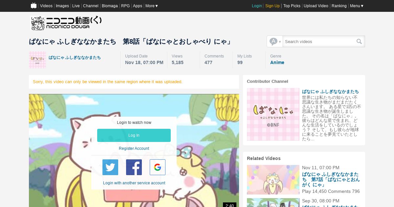
Task: Open related video thumbnail for episode 7
Action: (273, 180)
